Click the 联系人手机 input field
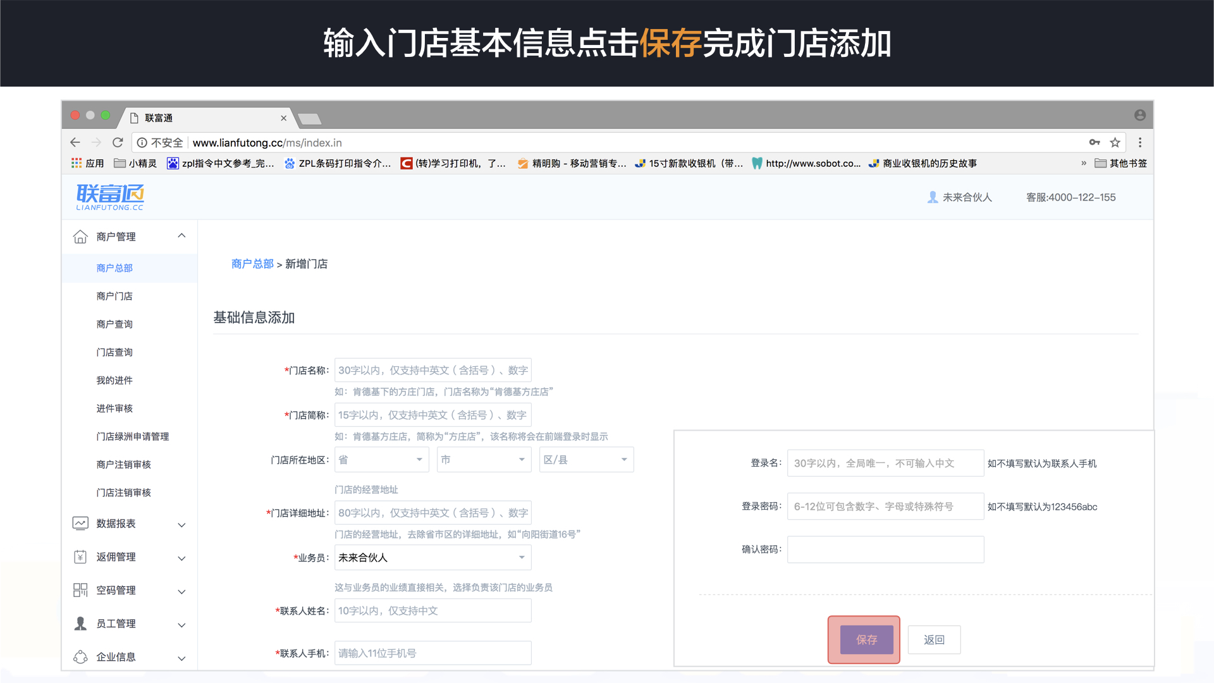 (x=433, y=653)
